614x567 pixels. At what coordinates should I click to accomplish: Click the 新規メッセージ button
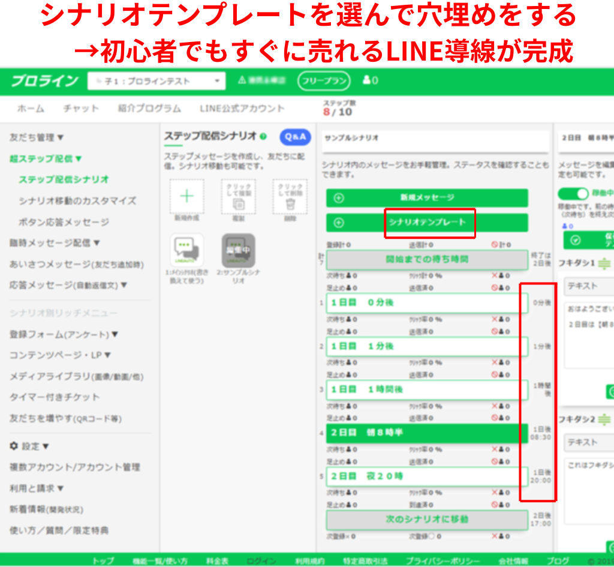click(x=427, y=198)
